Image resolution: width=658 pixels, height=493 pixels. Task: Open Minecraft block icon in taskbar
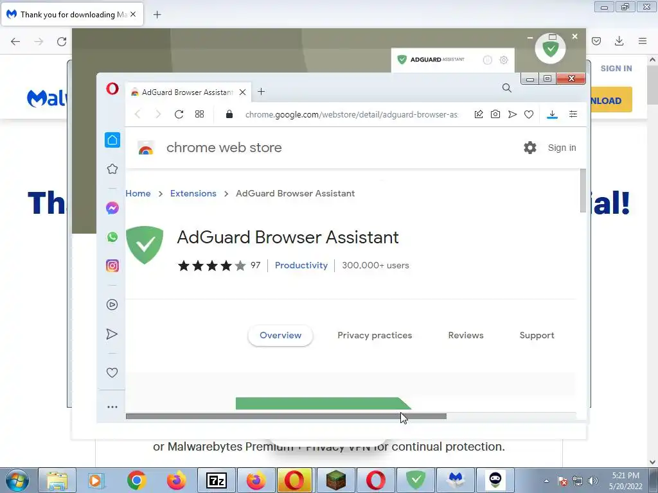336,480
